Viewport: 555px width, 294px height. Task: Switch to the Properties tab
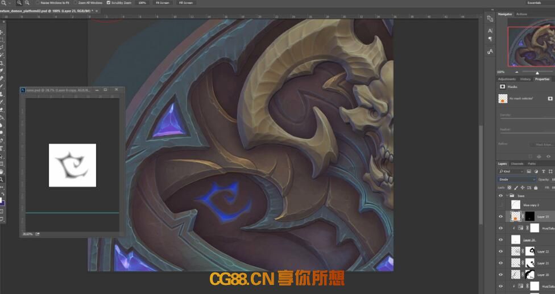tap(542, 79)
